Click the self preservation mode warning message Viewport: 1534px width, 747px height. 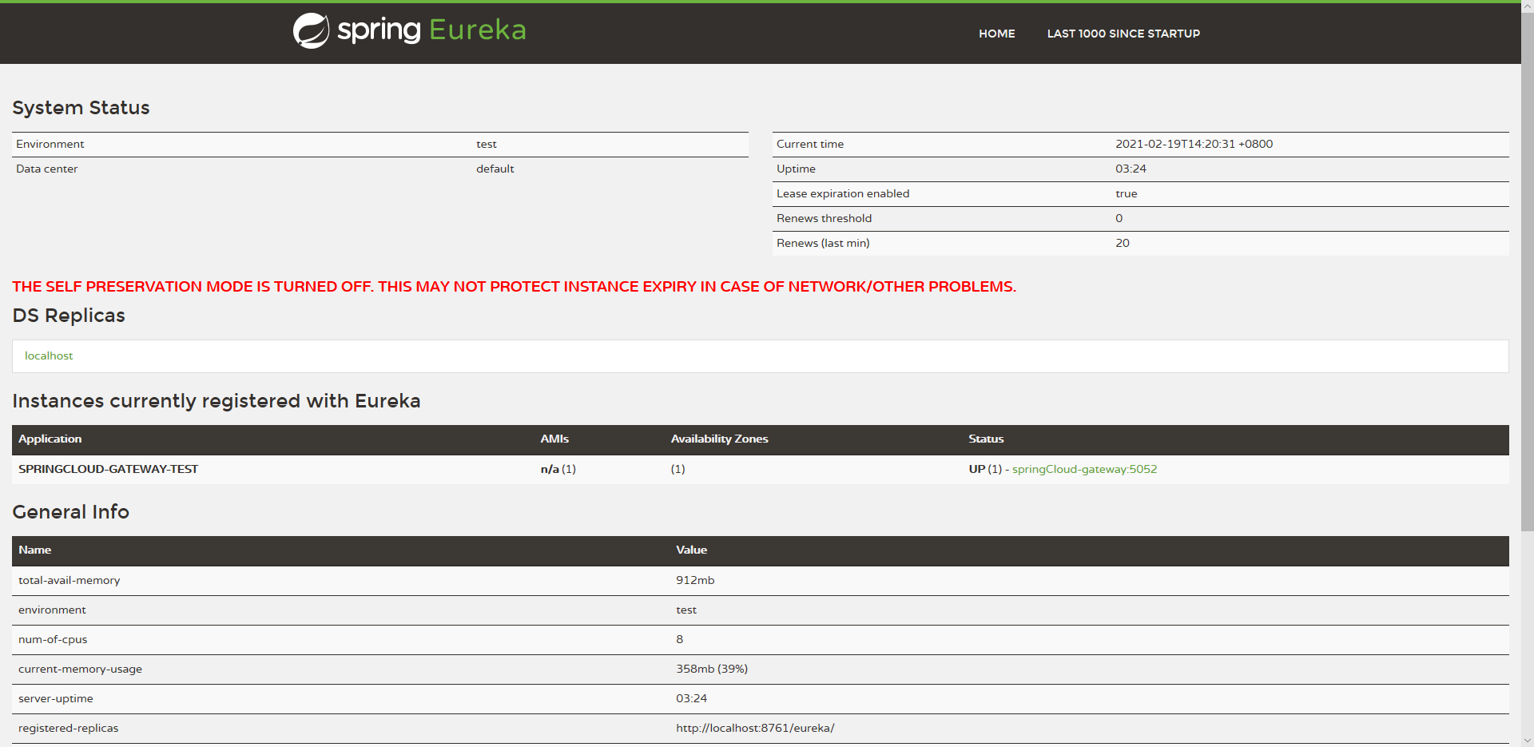pyautogui.click(x=514, y=286)
